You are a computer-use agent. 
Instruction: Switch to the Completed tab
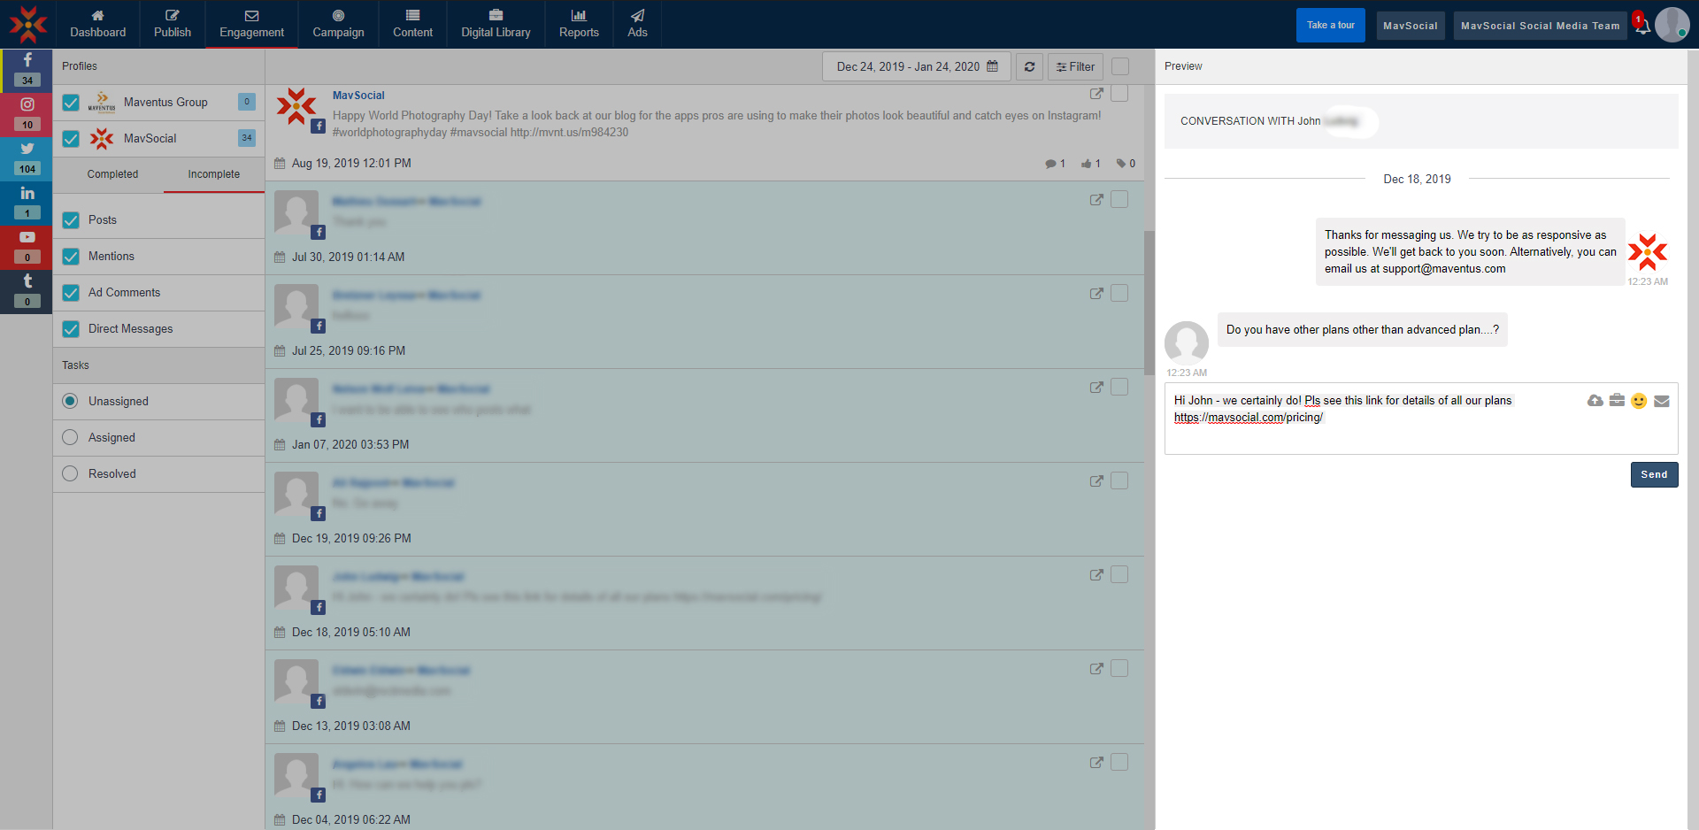pyautogui.click(x=112, y=174)
